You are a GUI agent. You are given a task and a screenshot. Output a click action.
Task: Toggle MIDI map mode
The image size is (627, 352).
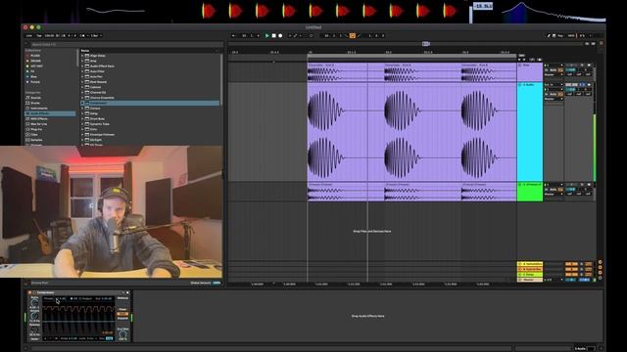[571, 35]
